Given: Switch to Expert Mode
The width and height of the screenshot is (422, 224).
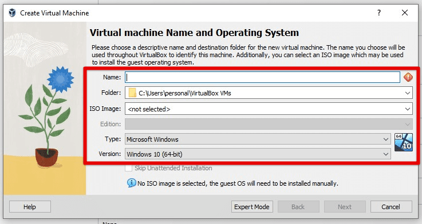Looking at the screenshot, I should (252, 207).
